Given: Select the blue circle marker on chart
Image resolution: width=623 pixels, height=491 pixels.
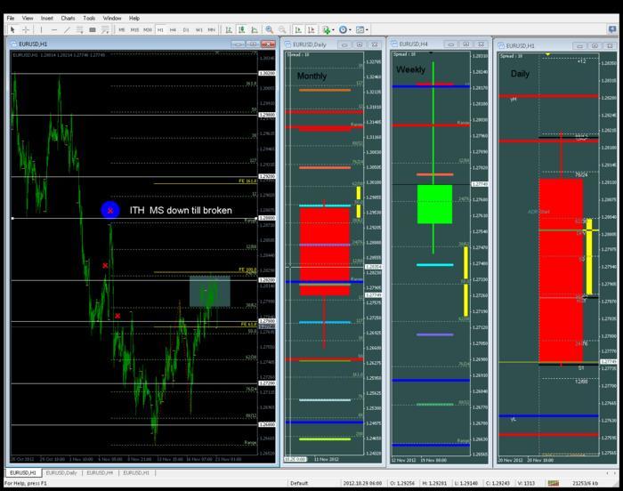Looking at the screenshot, I should [x=110, y=210].
